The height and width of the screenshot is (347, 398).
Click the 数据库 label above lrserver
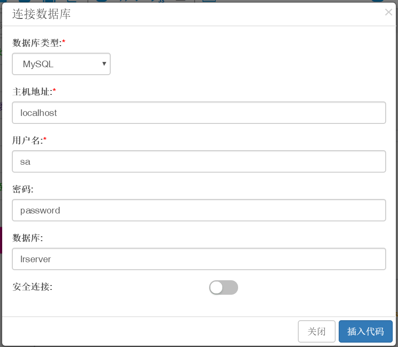coord(27,238)
